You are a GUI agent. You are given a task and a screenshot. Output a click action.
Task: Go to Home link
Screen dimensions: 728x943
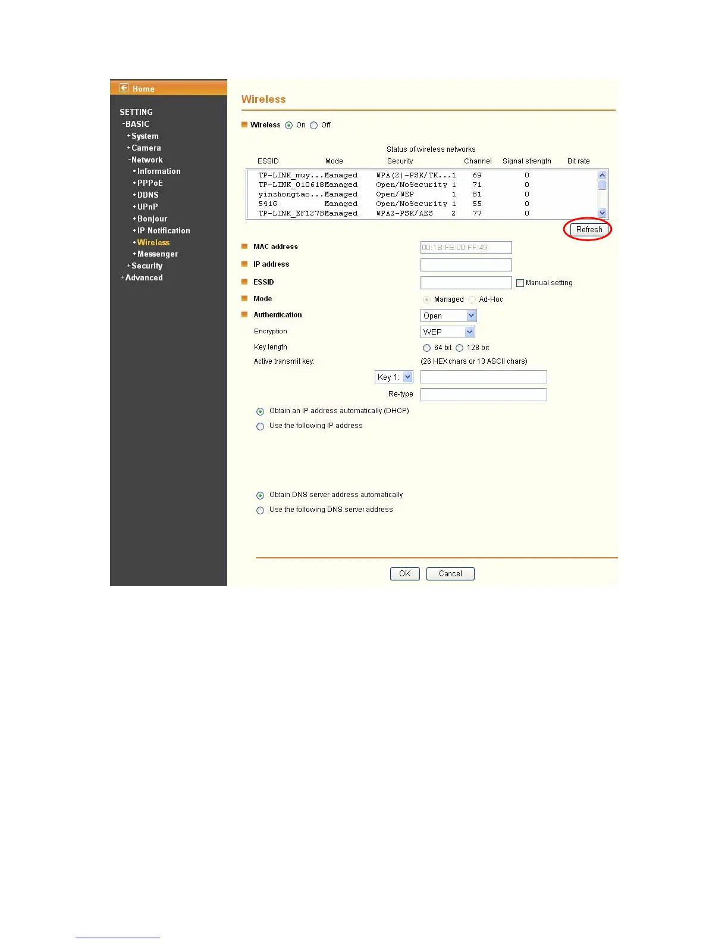pos(143,89)
